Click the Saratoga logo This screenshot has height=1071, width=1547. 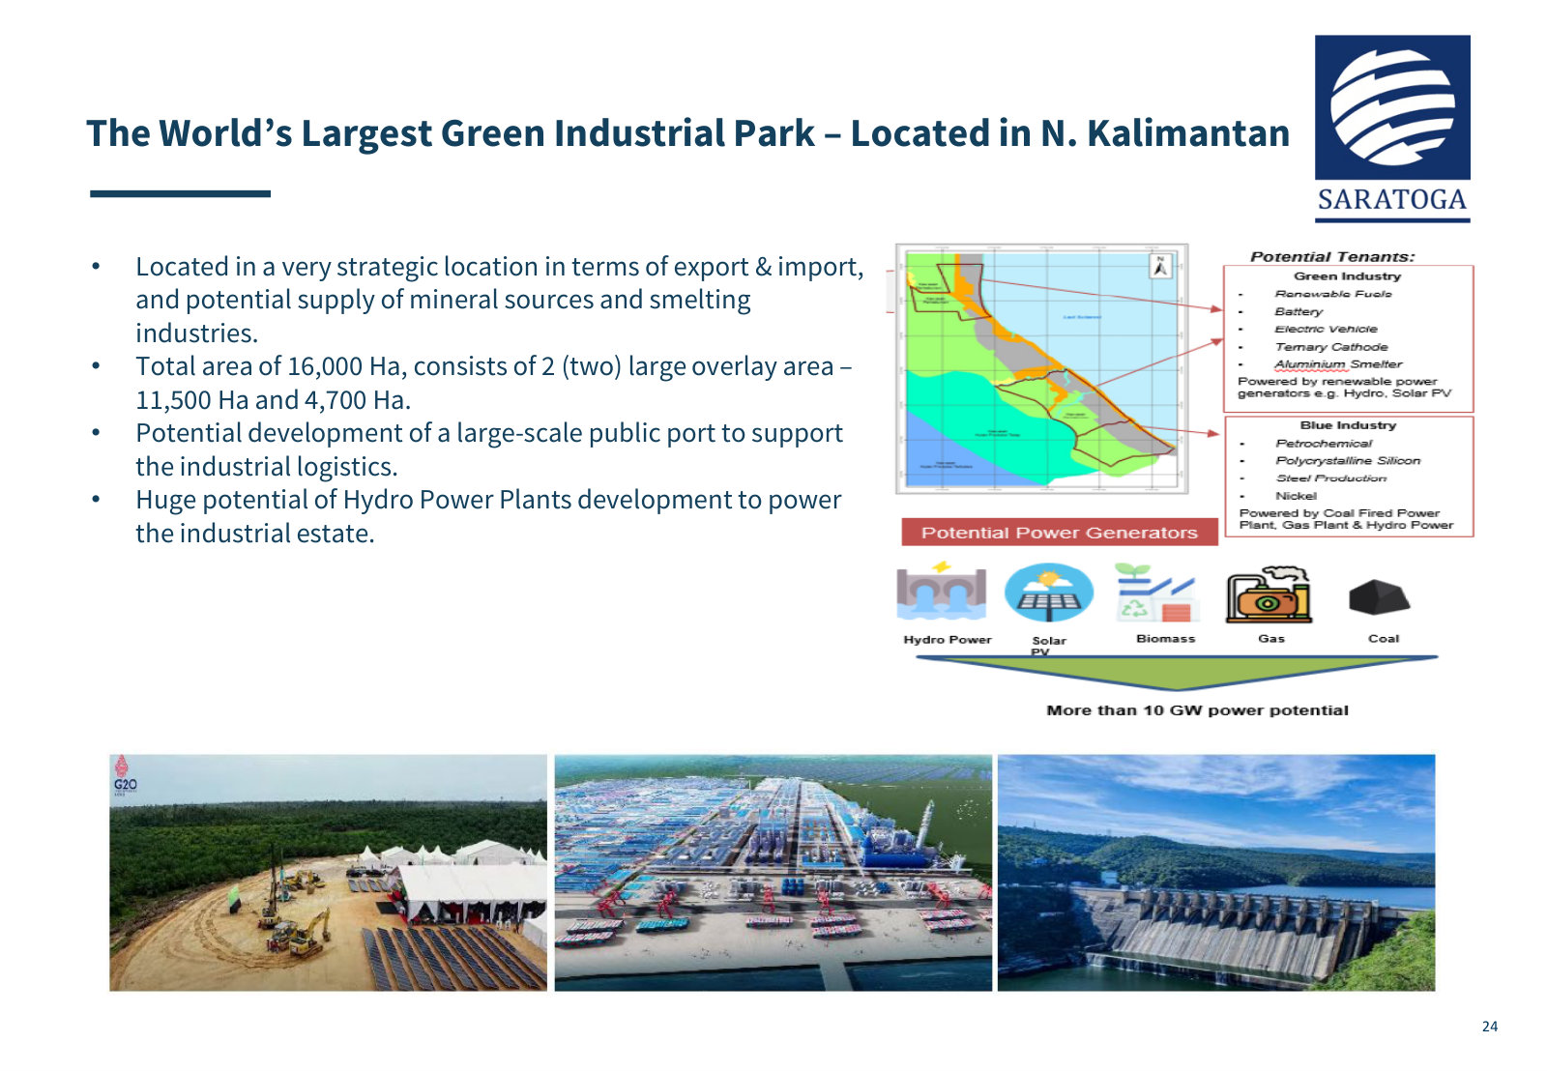[1392, 129]
